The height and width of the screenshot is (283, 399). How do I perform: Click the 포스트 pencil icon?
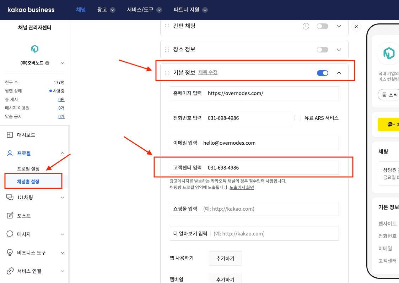tap(10, 215)
